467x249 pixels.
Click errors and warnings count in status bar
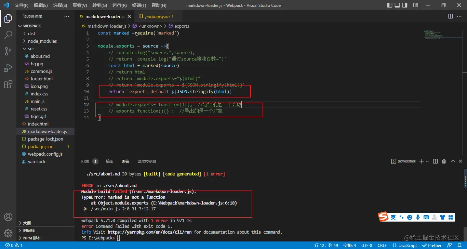pyautogui.click(x=14, y=245)
